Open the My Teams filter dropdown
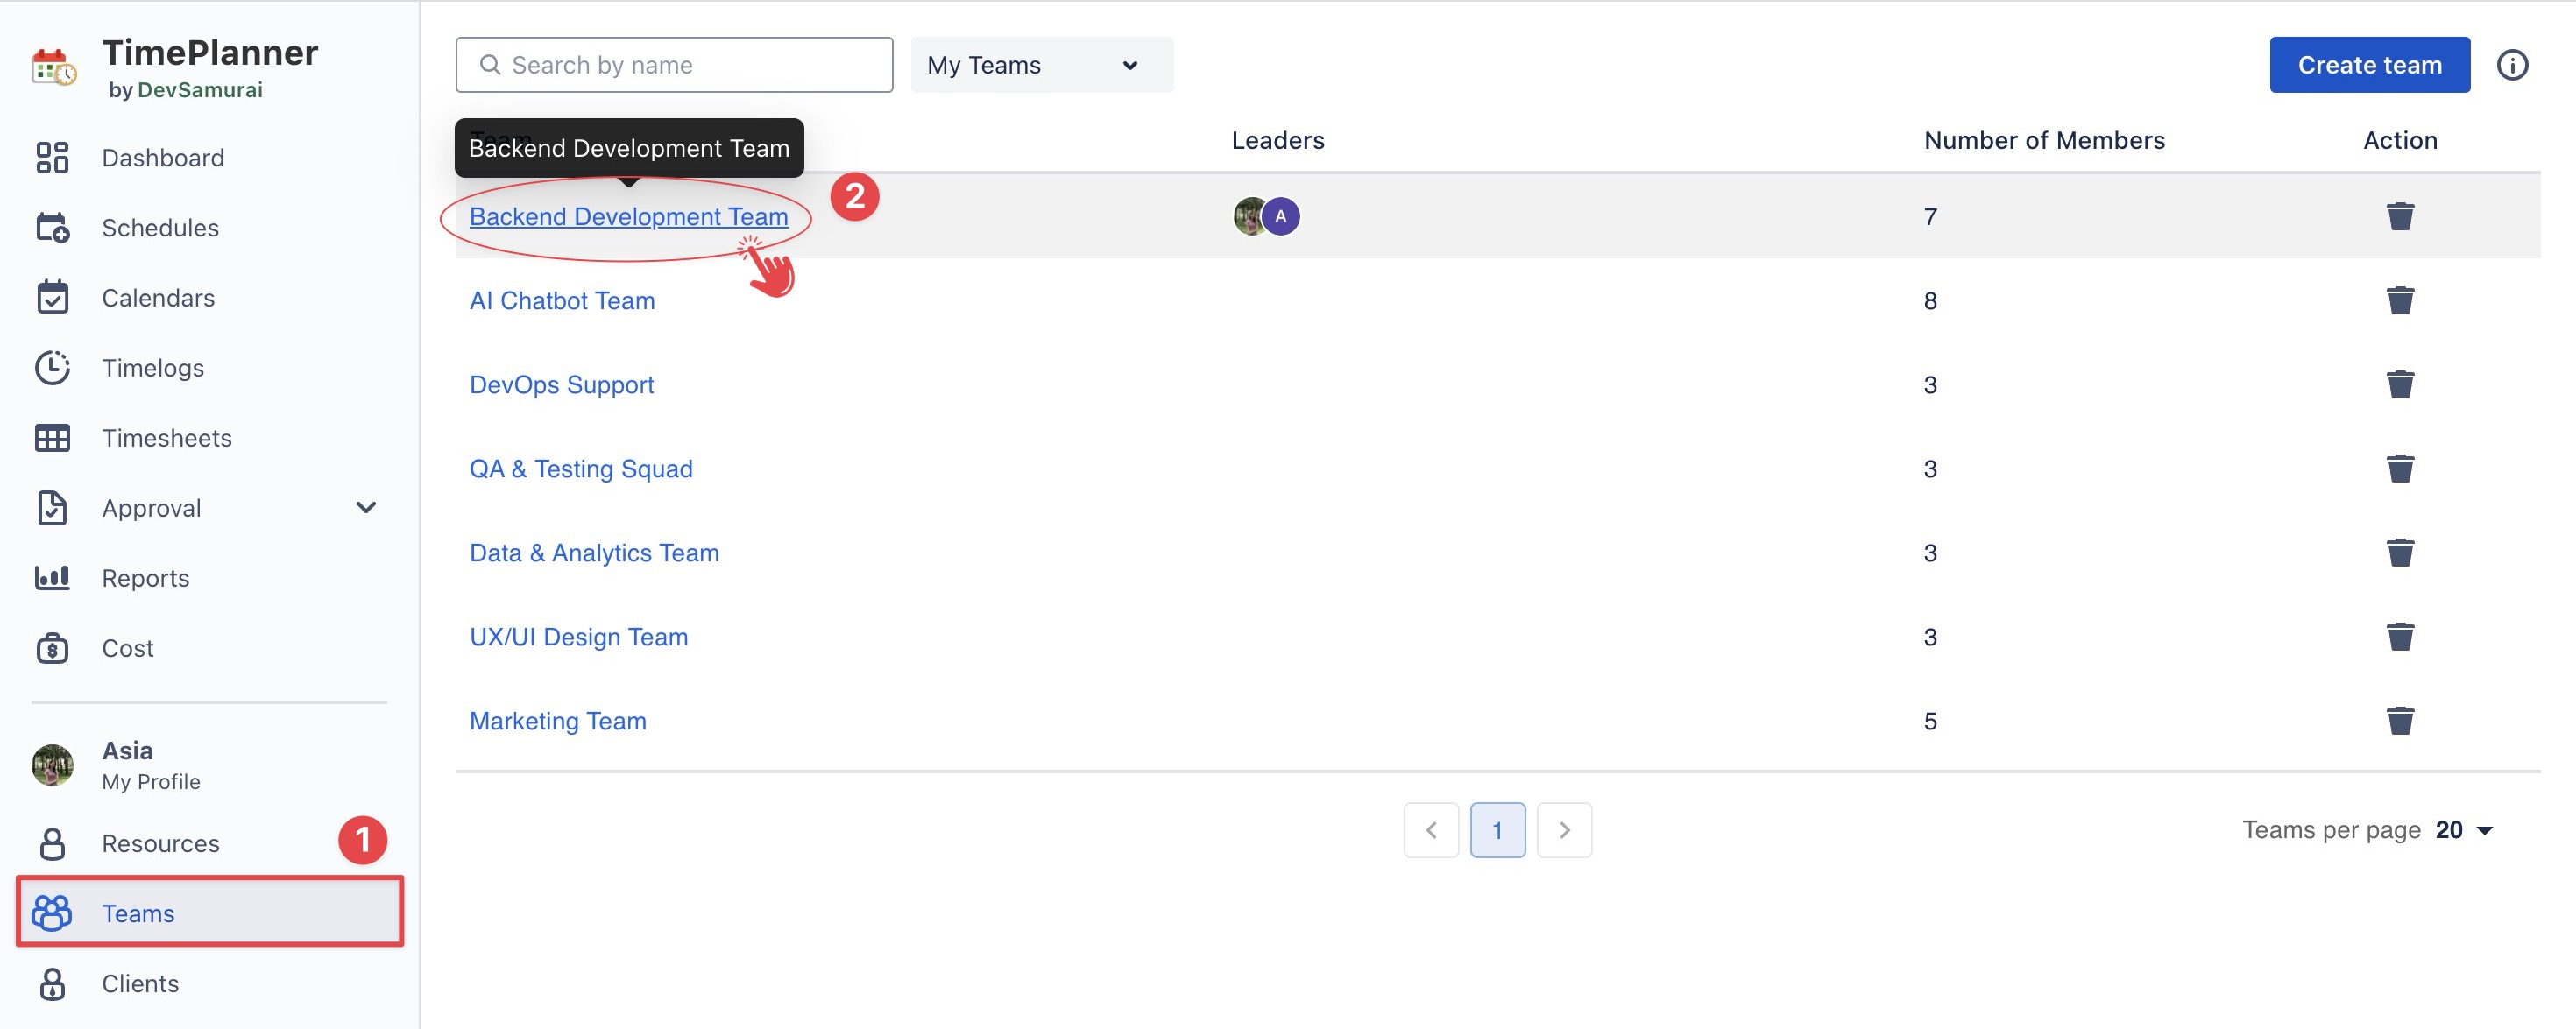This screenshot has width=2576, height=1029. click(1041, 65)
